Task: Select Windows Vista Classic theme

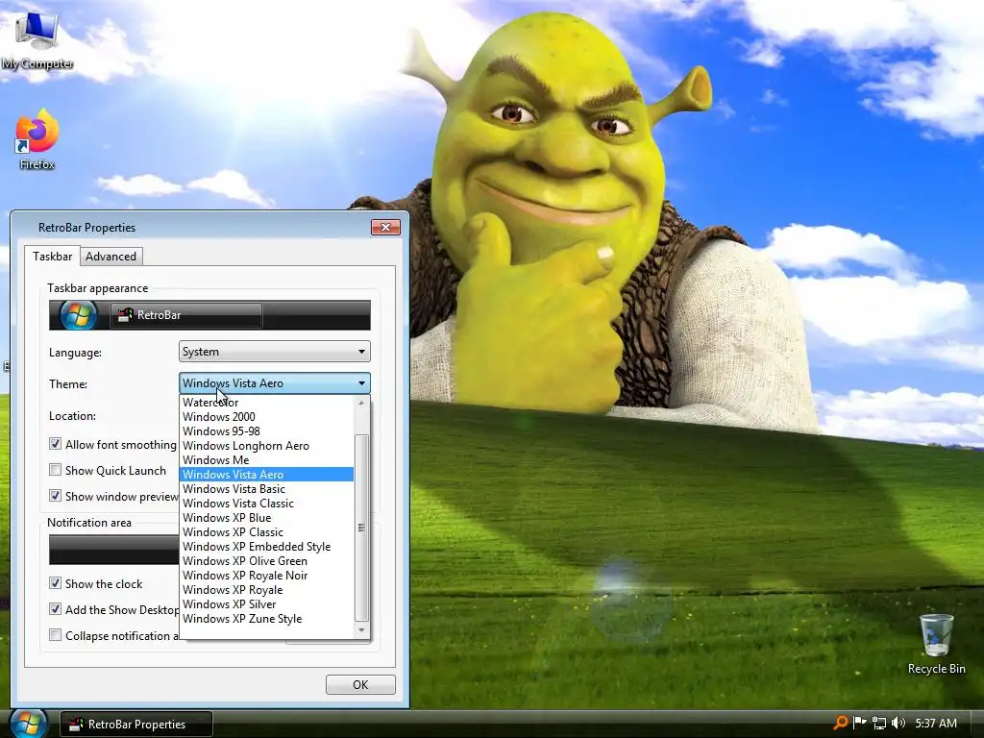Action: [267, 504]
